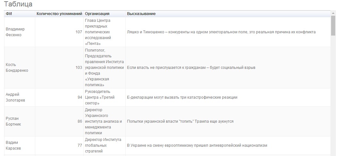Sort by Количество упоминаний column header
Screen dimensions: 342x156
pos(59,14)
